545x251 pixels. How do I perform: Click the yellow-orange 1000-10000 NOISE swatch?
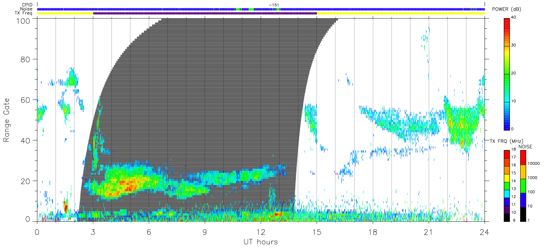[523, 172]
